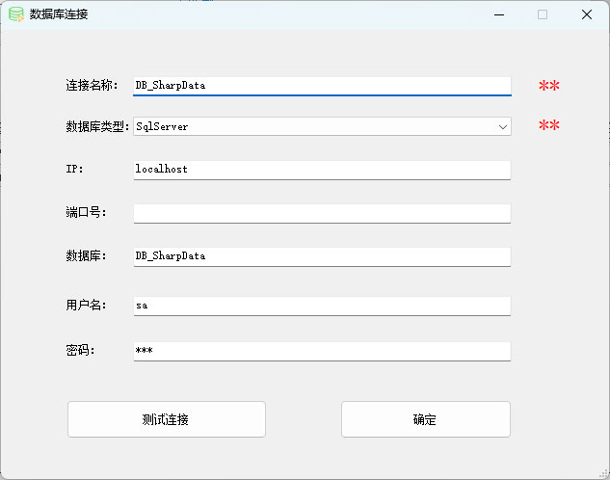Minimize the 数据库连接 window
The width and height of the screenshot is (610, 480).
[x=498, y=14]
